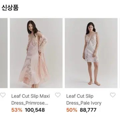The width and height of the screenshot is (120, 120).
Task: Click the 88,777 price
Action: point(88,110)
